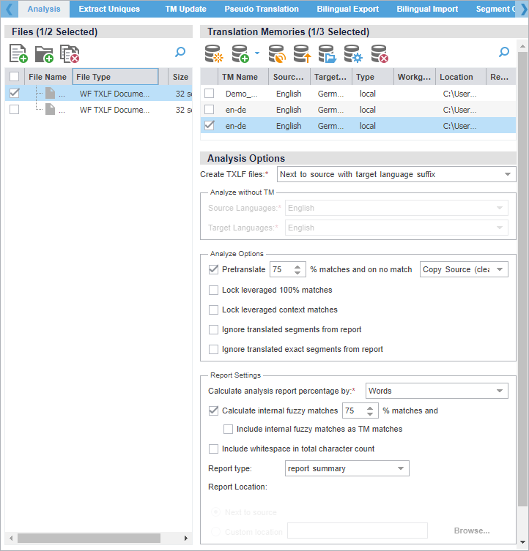The width and height of the screenshot is (529, 551).
Task: Click the Pretranslate percentage field
Action: click(x=281, y=270)
